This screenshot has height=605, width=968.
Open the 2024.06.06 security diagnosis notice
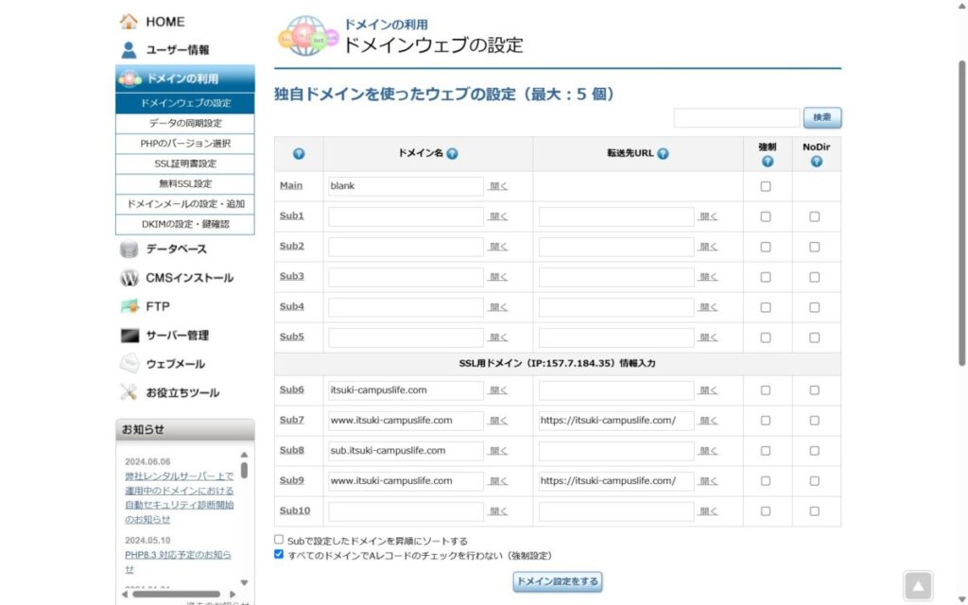(x=180, y=497)
